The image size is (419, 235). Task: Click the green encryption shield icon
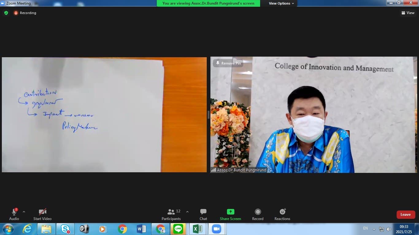[6, 13]
